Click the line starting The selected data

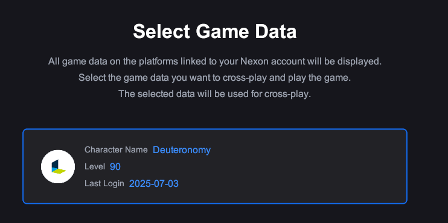(x=215, y=94)
